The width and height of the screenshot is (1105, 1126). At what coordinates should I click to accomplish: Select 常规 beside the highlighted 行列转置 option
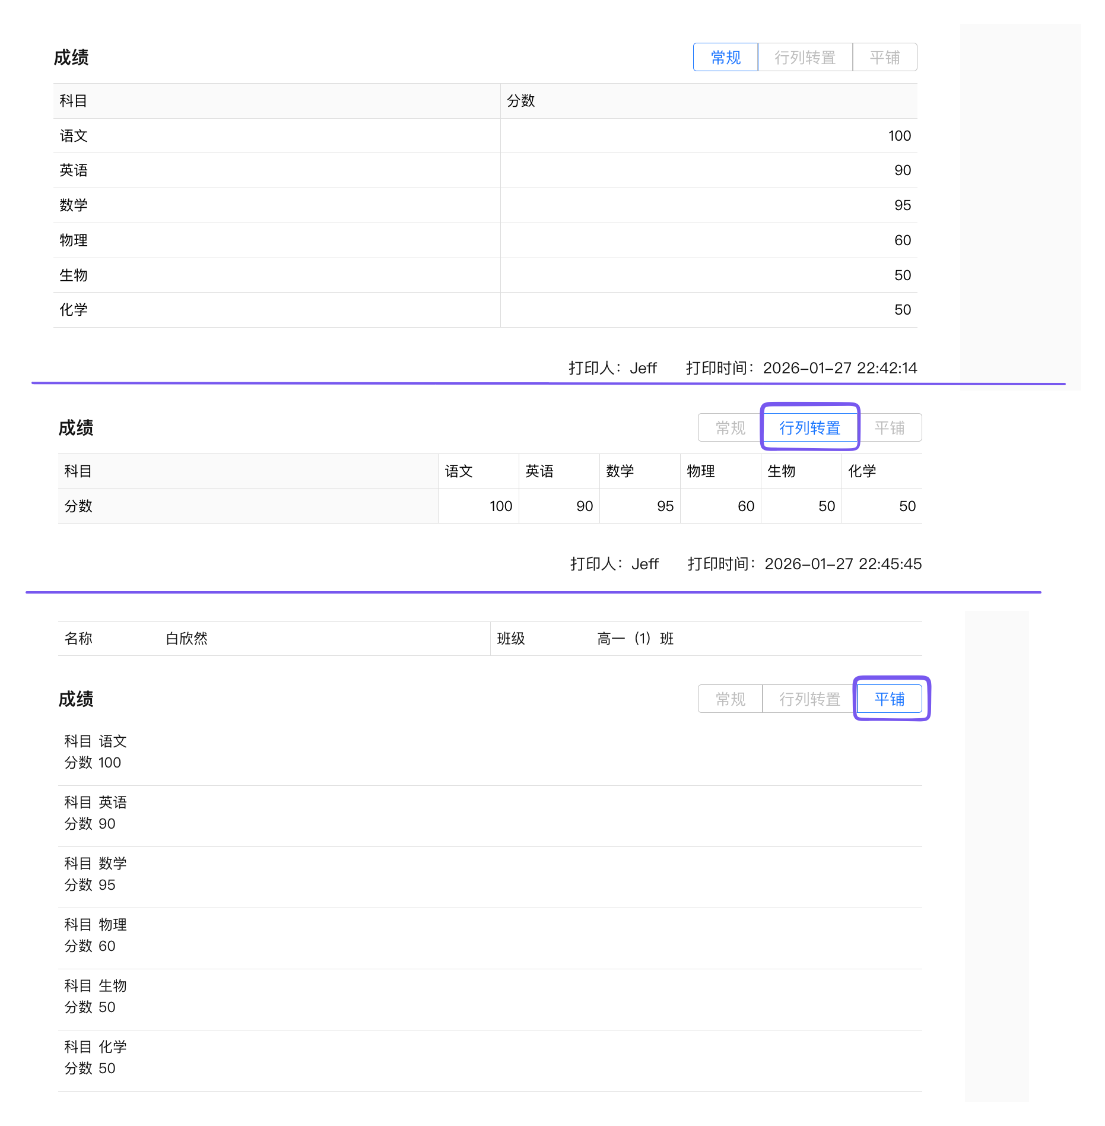pyautogui.click(x=730, y=428)
